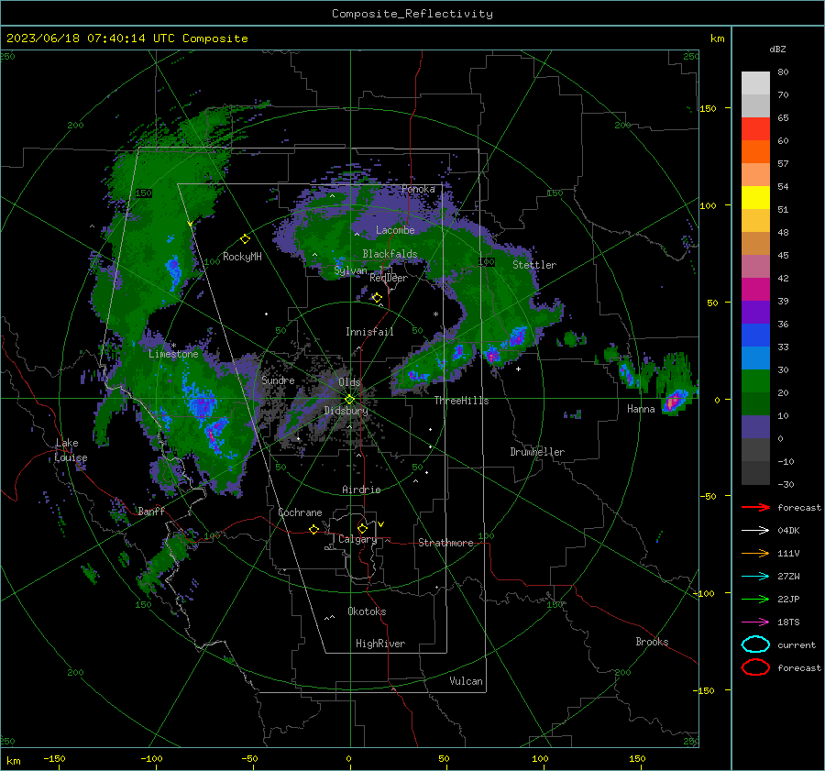Pick the cyan 27ZW arrow icon
825x771 pixels.
[x=755, y=577]
